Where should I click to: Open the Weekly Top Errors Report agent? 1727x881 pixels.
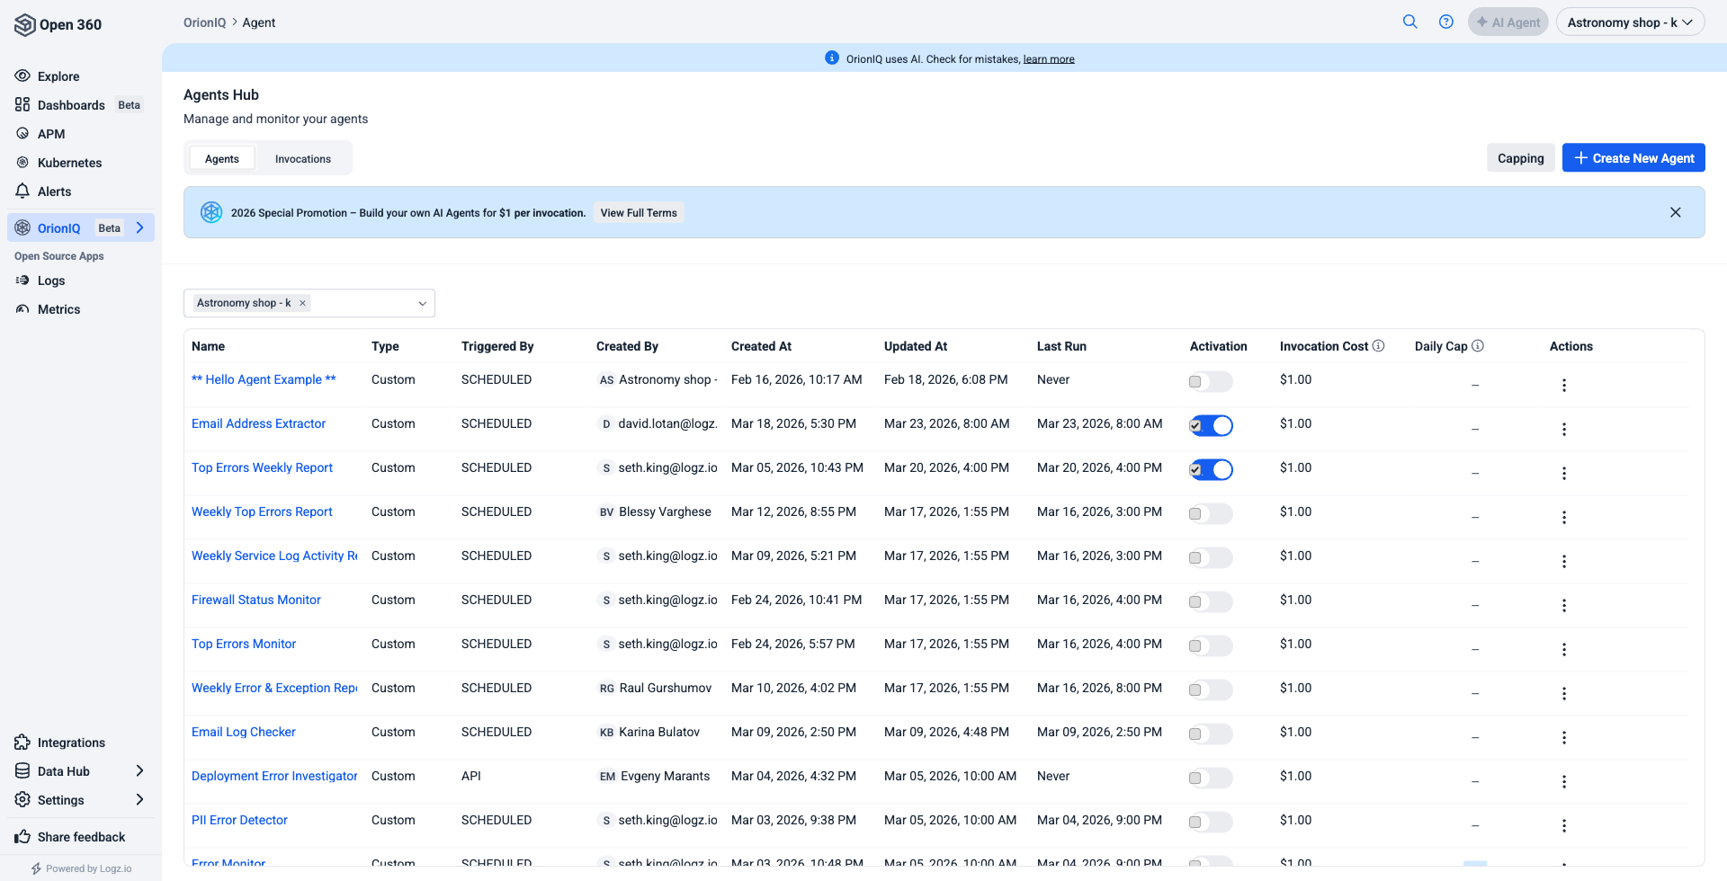262,512
